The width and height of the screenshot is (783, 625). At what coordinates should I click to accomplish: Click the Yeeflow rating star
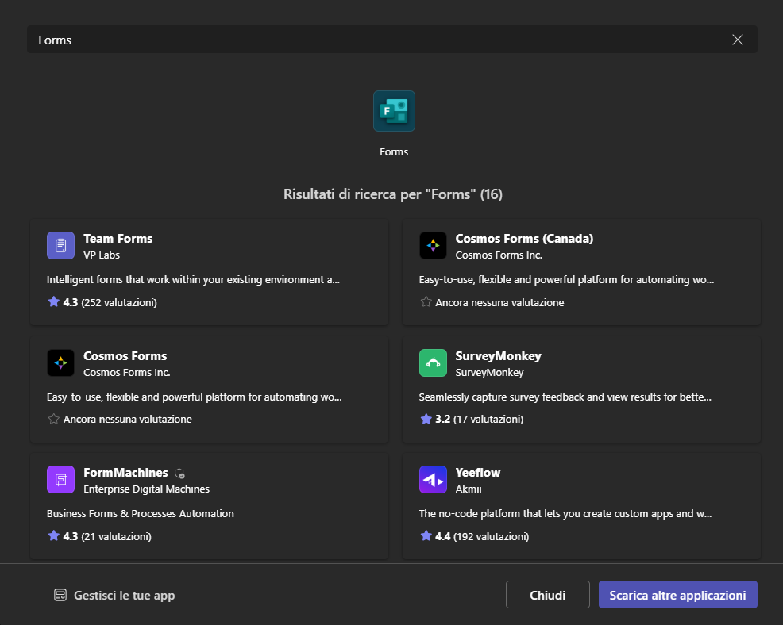point(426,535)
